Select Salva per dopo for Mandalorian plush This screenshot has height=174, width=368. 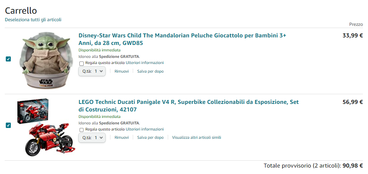(x=150, y=71)
